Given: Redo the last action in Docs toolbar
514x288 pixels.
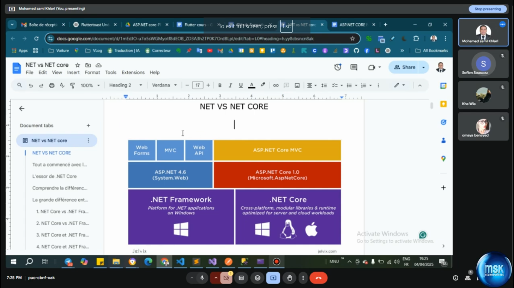Looking at the screenshot, I should click(41, 85).
